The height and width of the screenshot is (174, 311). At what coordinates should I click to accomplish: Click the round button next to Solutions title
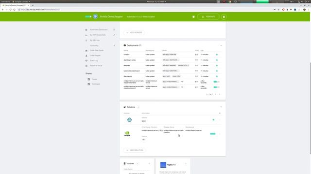138,107
